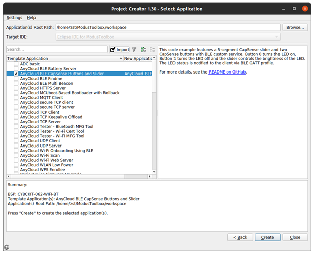Focus the Search... box
Image resolution: width=314 pixels, height=254 pixels.
coord(57,49)
